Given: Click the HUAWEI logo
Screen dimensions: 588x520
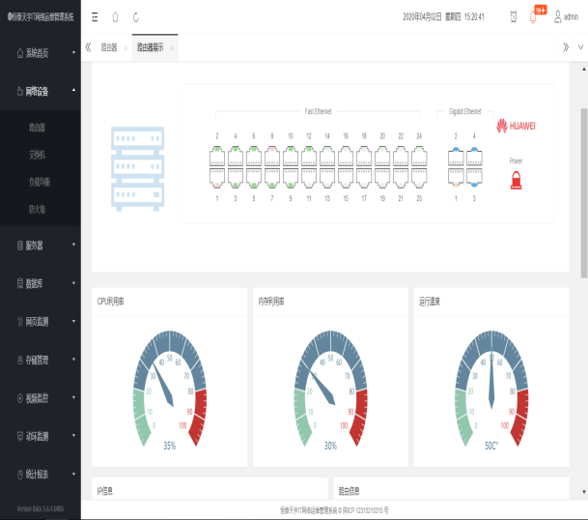Looking at the screenshot, I should (516, 126).
